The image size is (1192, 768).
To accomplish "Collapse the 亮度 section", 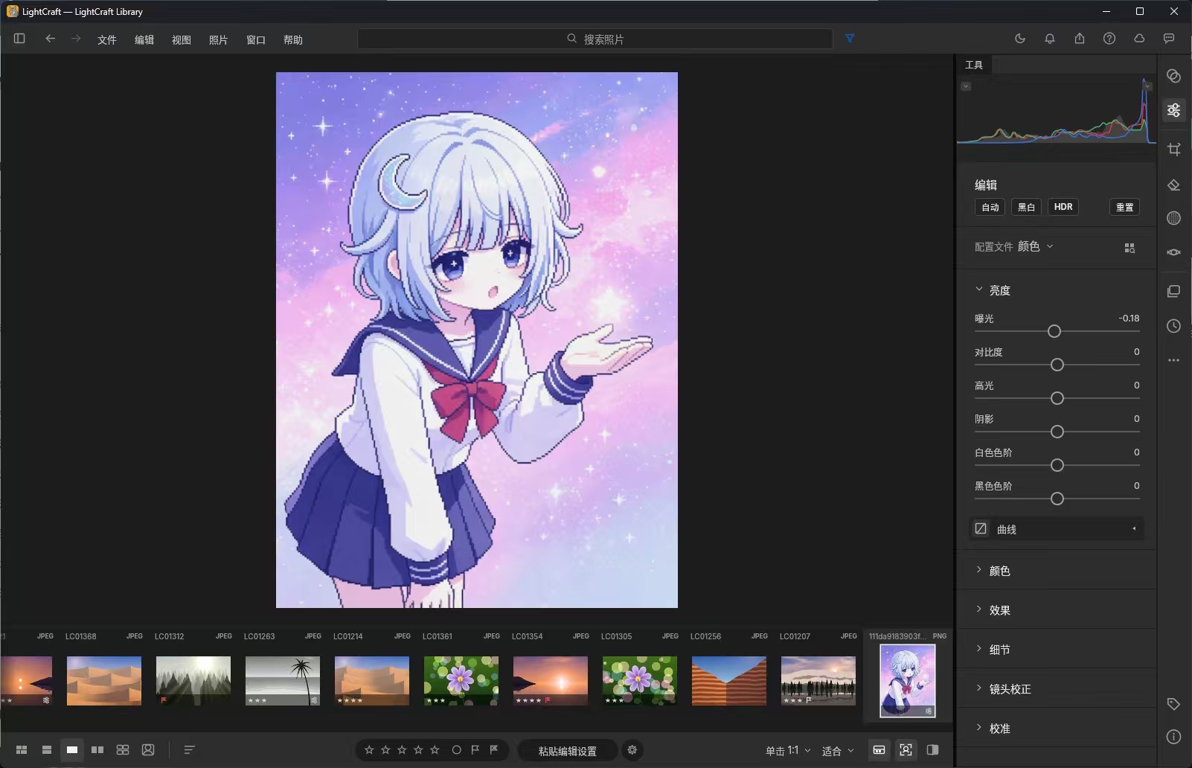I will (979, 289).
